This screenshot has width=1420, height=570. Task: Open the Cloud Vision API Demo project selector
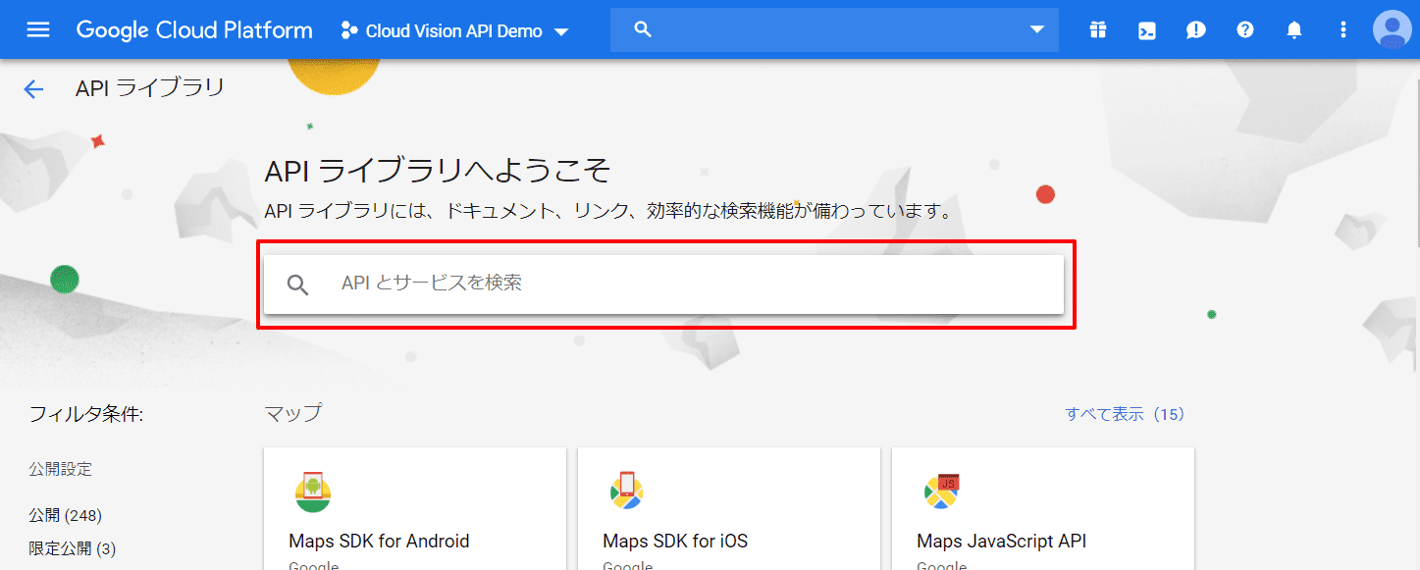(x=454, y=30)
